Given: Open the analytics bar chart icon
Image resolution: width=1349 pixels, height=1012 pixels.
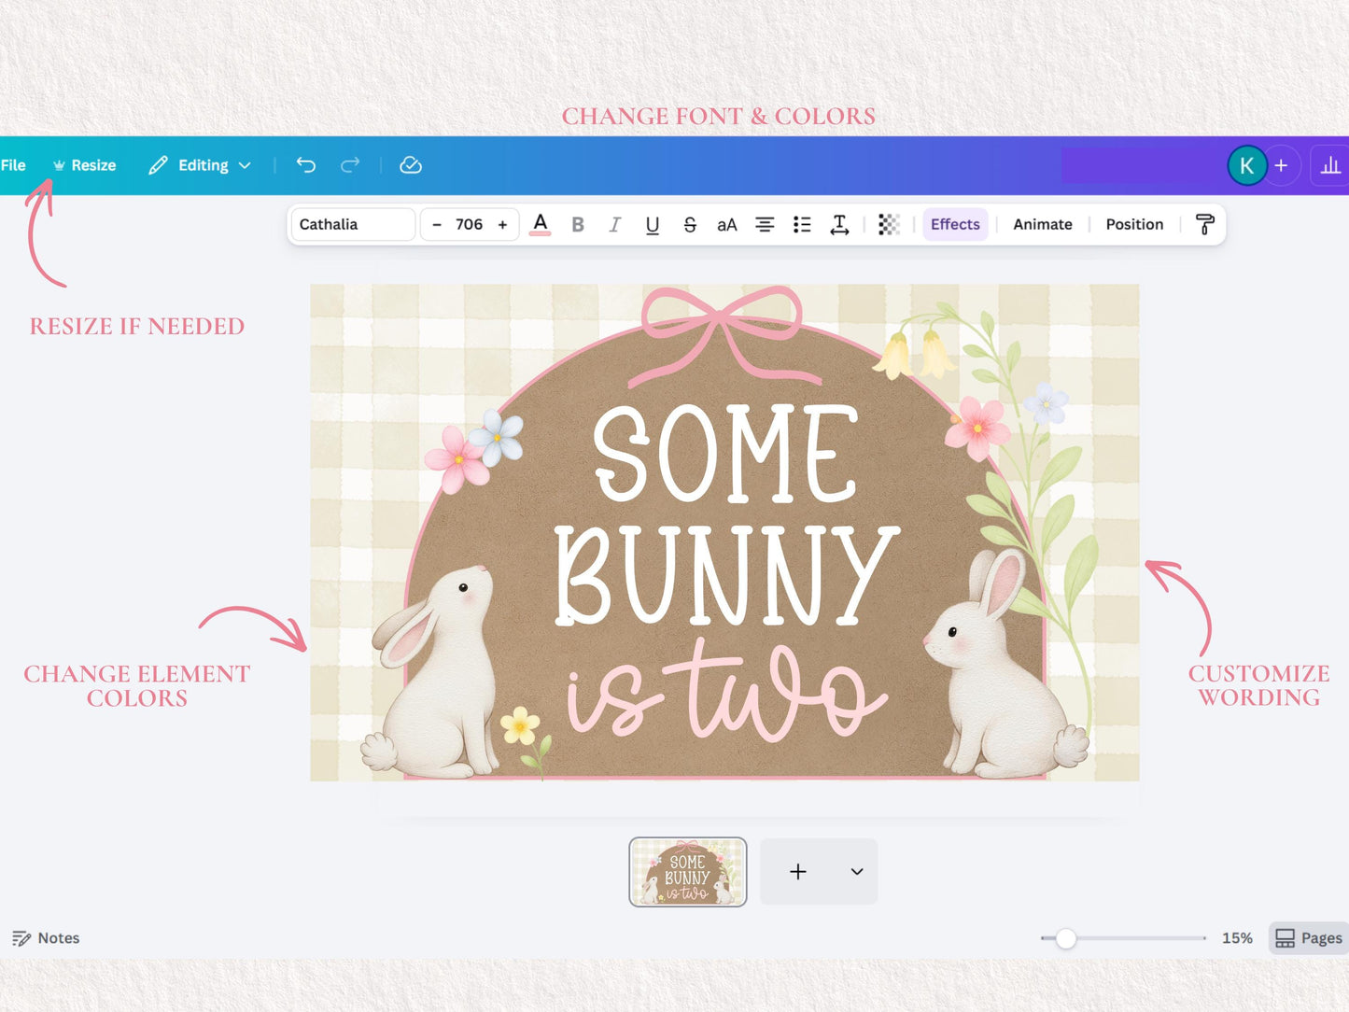Looking at the screenshot, I should point(1330,166).
